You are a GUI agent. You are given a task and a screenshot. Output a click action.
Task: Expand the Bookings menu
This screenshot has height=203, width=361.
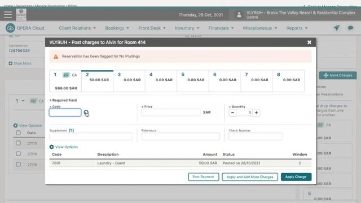(117, 28)
